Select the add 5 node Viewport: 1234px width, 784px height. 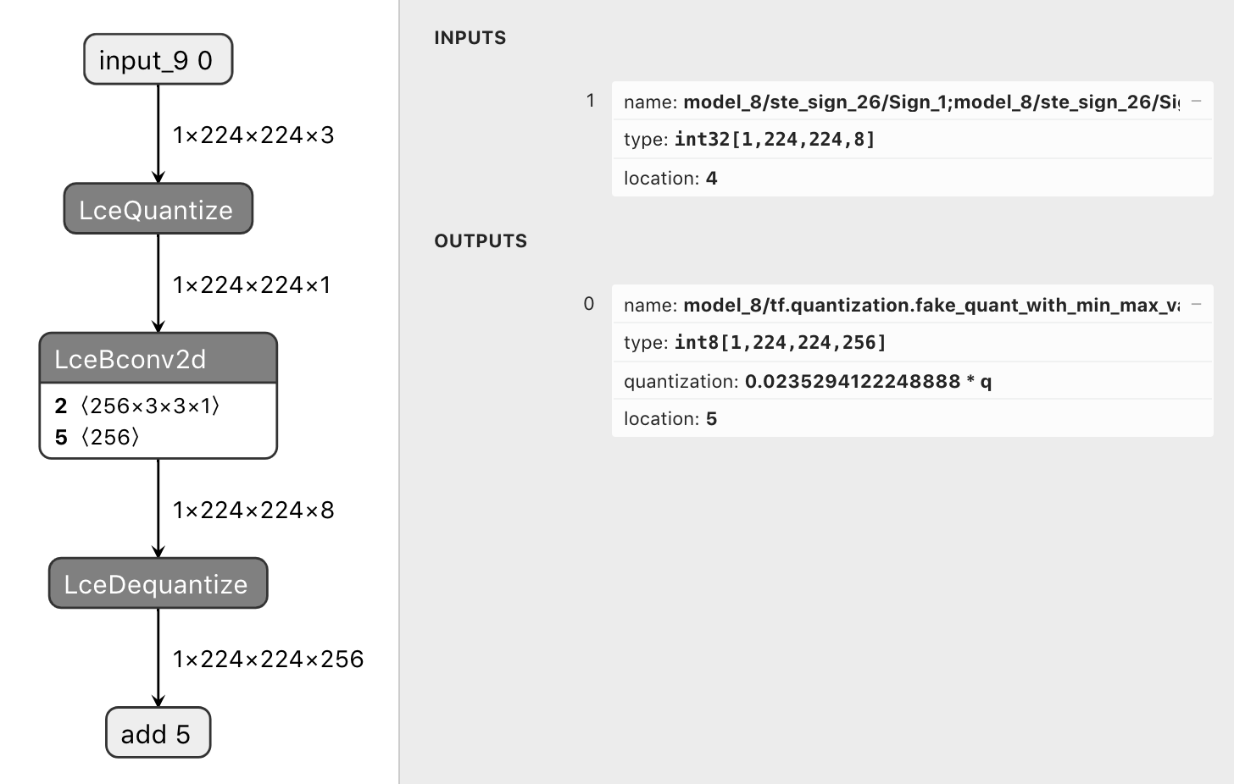158,733
